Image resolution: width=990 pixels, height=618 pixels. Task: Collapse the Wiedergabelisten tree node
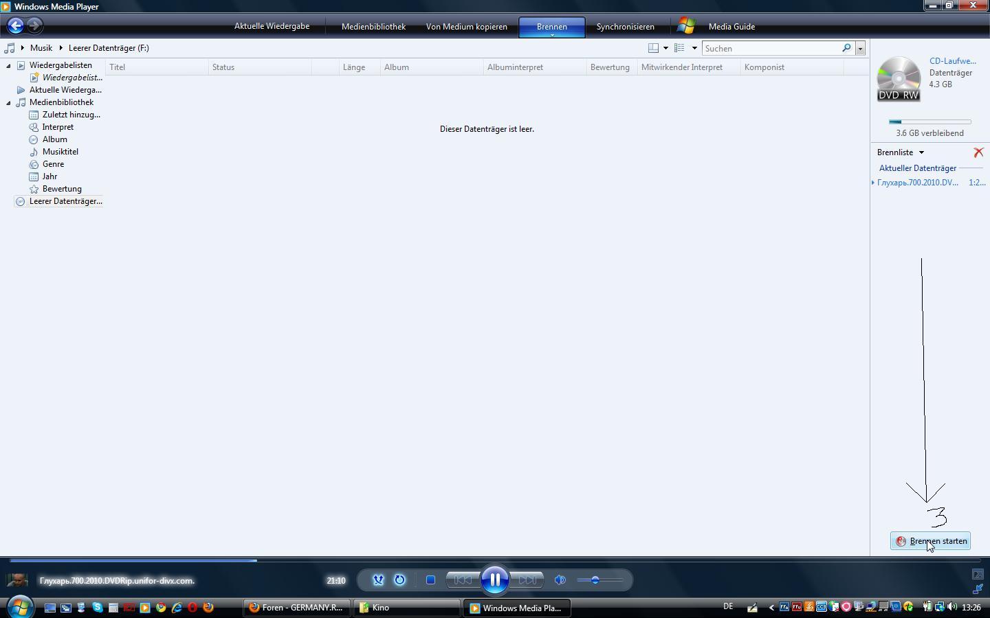click(8, 65)
